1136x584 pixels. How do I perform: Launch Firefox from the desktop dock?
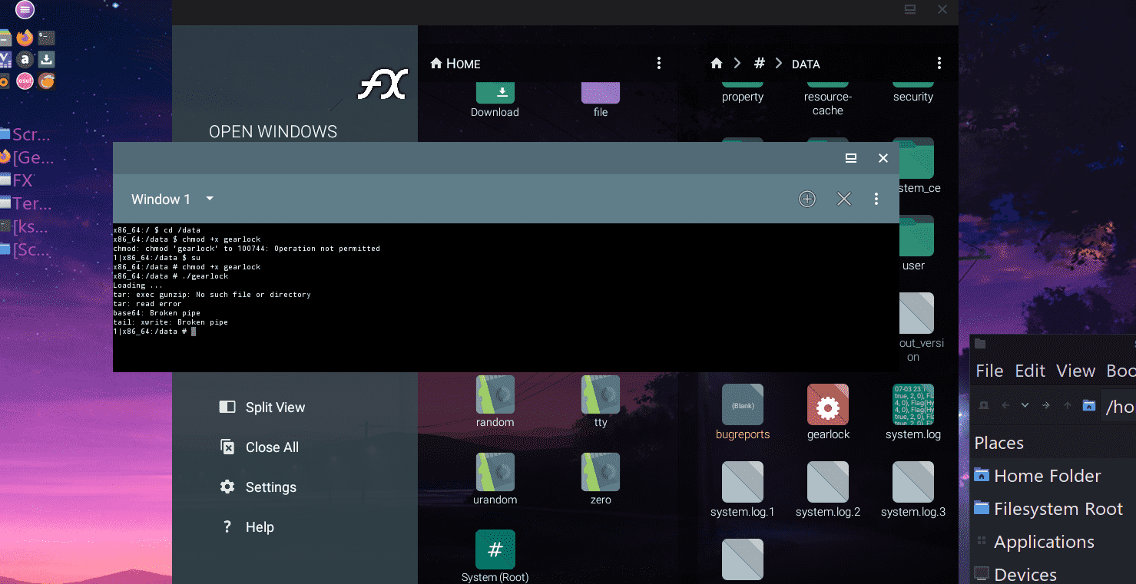[x=25, y=38]
